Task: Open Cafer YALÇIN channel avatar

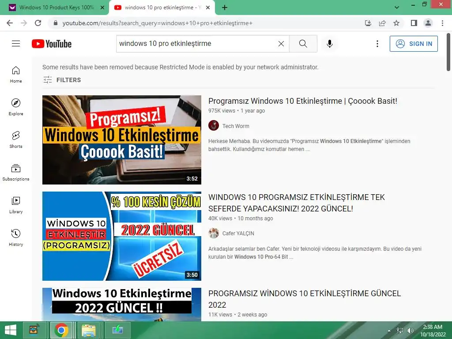Action: pos(214,233)
